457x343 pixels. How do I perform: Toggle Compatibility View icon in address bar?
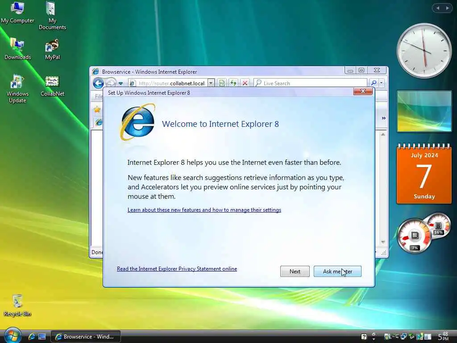[x=222, y=83]
